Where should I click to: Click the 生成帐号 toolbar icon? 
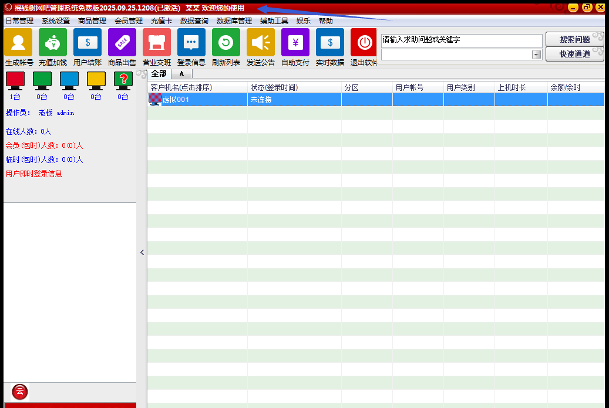click(x=18, y=43)
